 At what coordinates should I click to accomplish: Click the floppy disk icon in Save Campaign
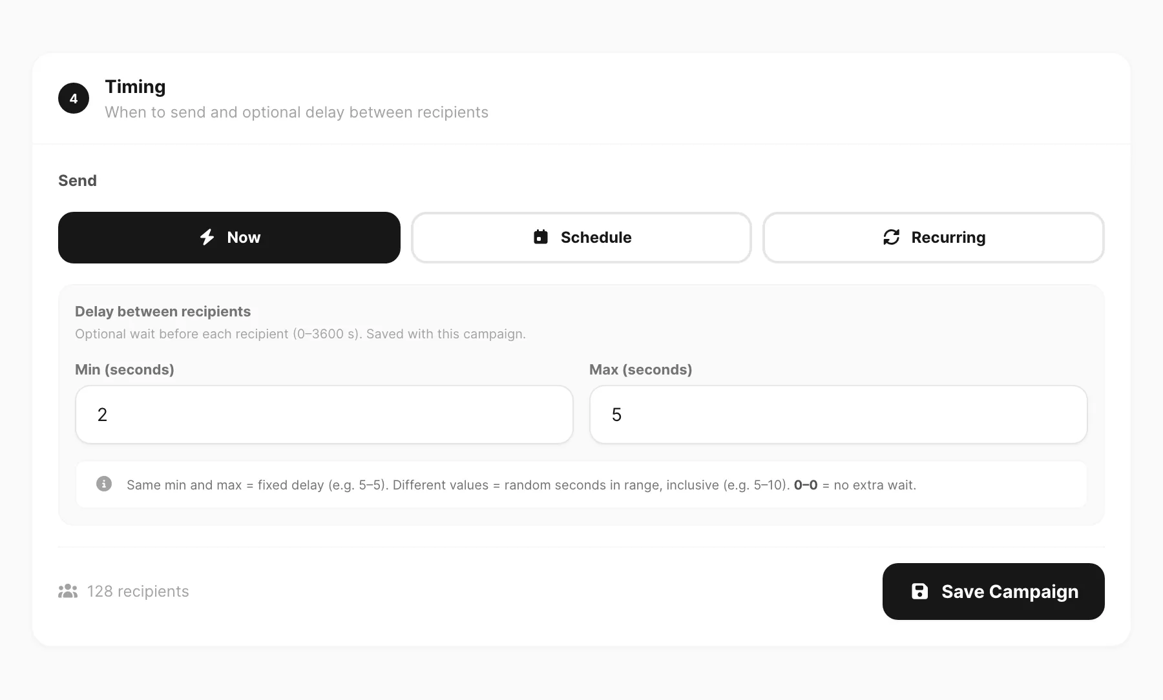pyautogui.click(x=919, y=591)
